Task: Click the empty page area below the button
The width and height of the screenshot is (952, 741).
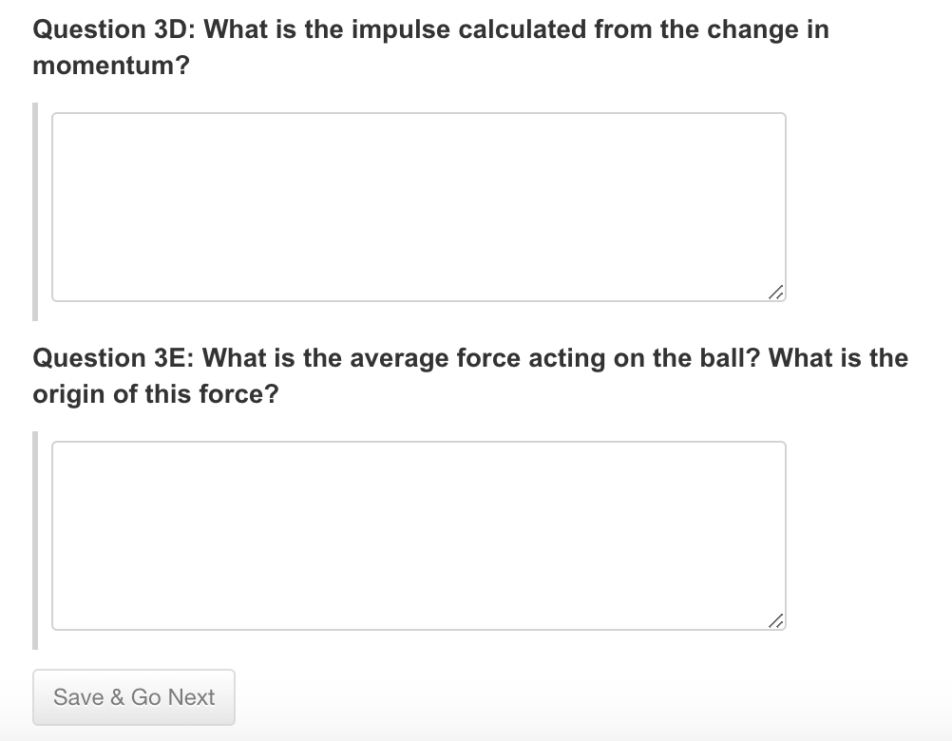Action: [475, 733]
